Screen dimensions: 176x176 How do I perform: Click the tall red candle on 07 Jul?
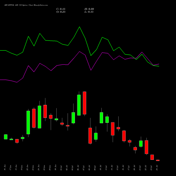84,103
